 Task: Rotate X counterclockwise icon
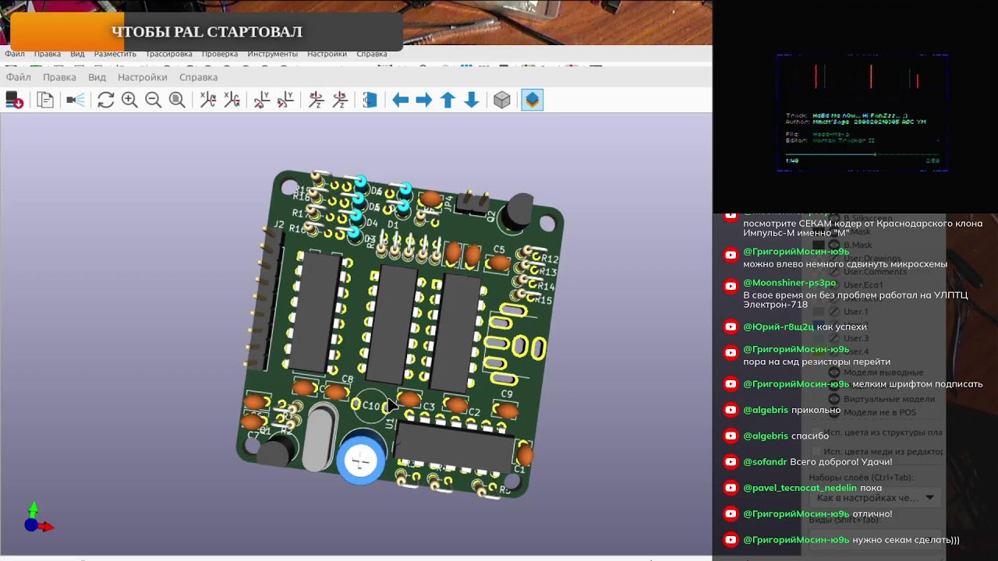pyautogui.click(x=232, y=100)
